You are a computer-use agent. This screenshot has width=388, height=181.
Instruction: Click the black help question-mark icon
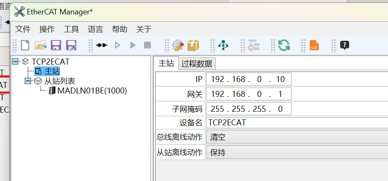click(x=345, y=45)
